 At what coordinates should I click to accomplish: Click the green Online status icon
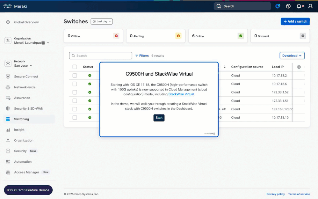pos(241,36)
